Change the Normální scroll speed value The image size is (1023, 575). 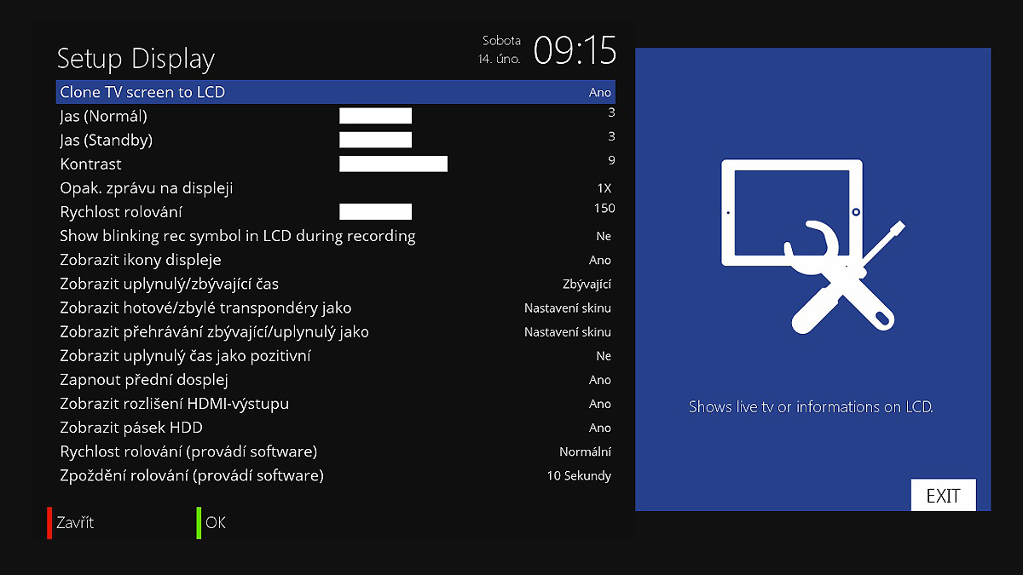(x=586, y=451)
